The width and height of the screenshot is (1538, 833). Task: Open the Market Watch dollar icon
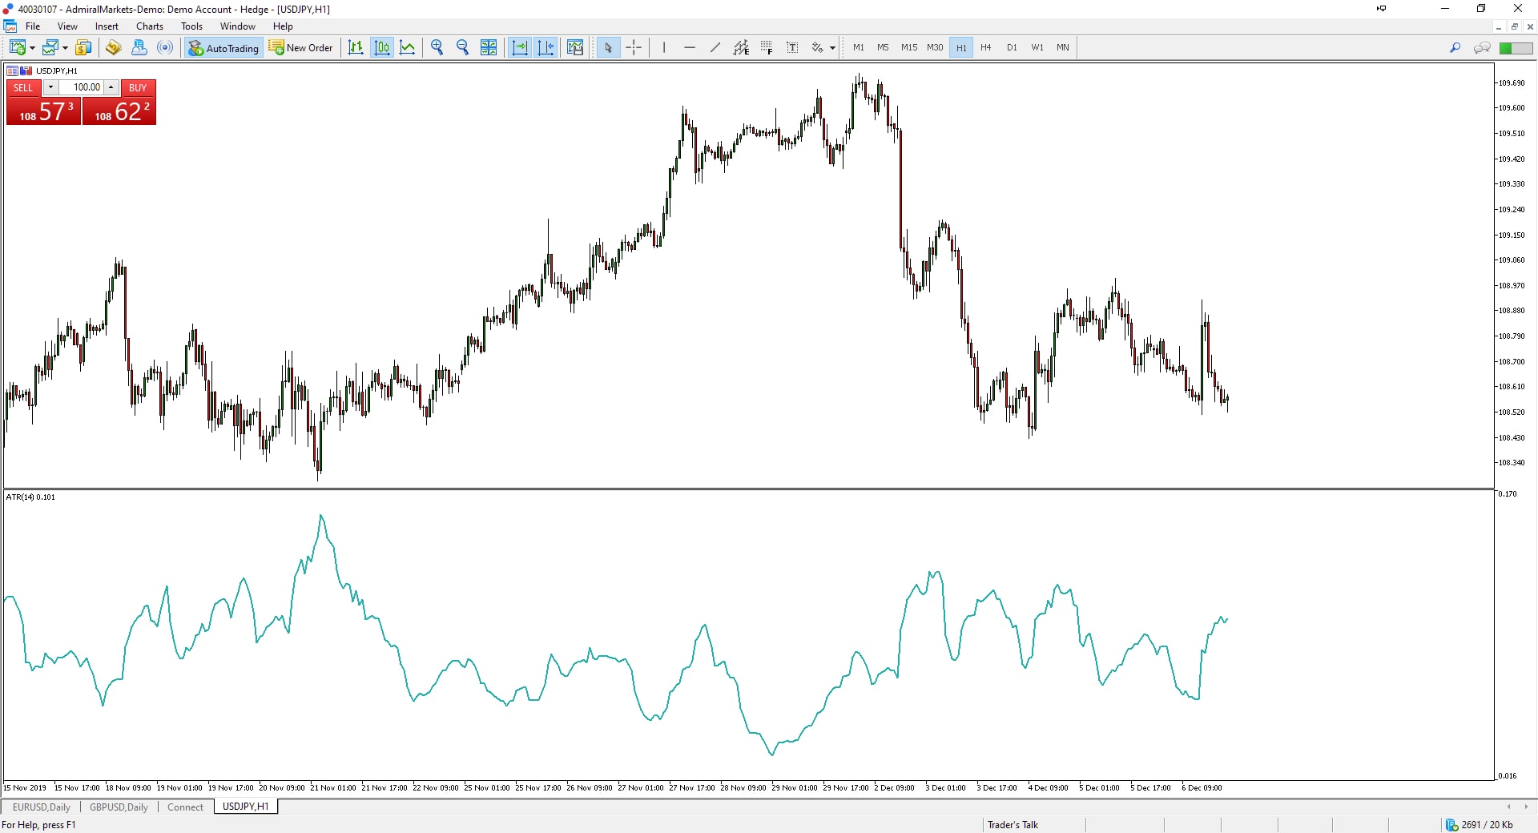pyautogui.click(x=83, y=48)
